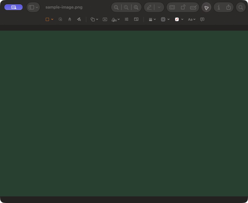Viewport: 248px width, 203px height.
Task: Expand the Shapes dropdown chevron
Action: [97, 19]
